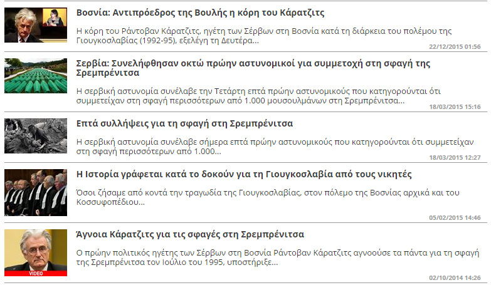Click the black-and-white photo thumbnail
This screenshot has width=491, height=285.
(x=35, y=135)
